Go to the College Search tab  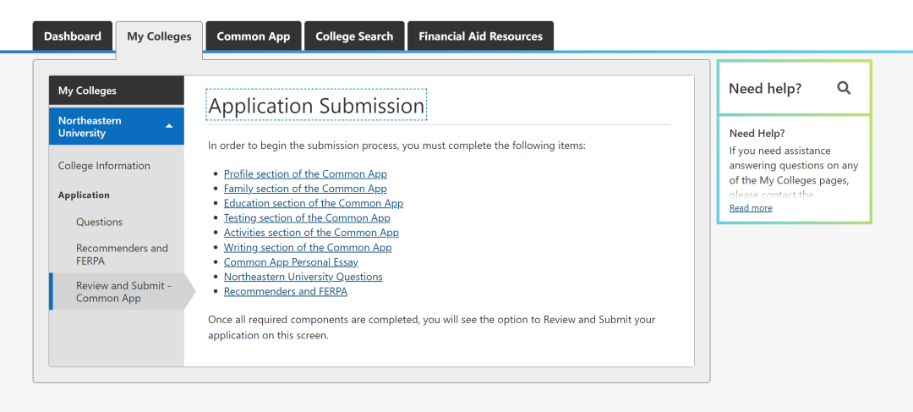click(354, 36)
